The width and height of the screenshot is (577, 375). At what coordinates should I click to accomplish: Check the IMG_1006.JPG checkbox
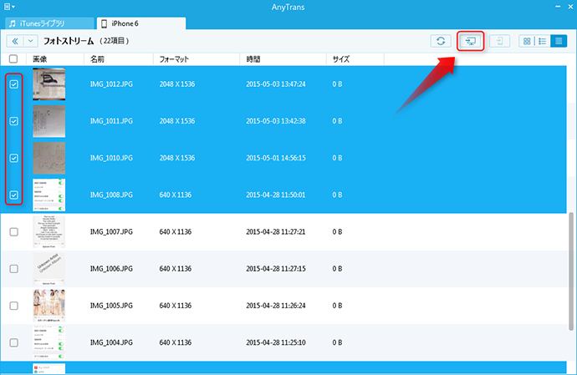pos(13,269)
